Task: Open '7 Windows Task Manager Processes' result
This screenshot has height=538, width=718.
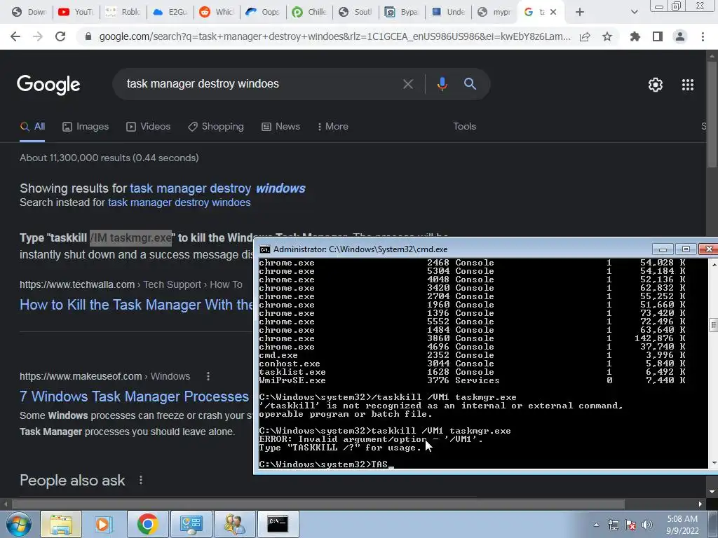Action: click(x=134, y=396)
